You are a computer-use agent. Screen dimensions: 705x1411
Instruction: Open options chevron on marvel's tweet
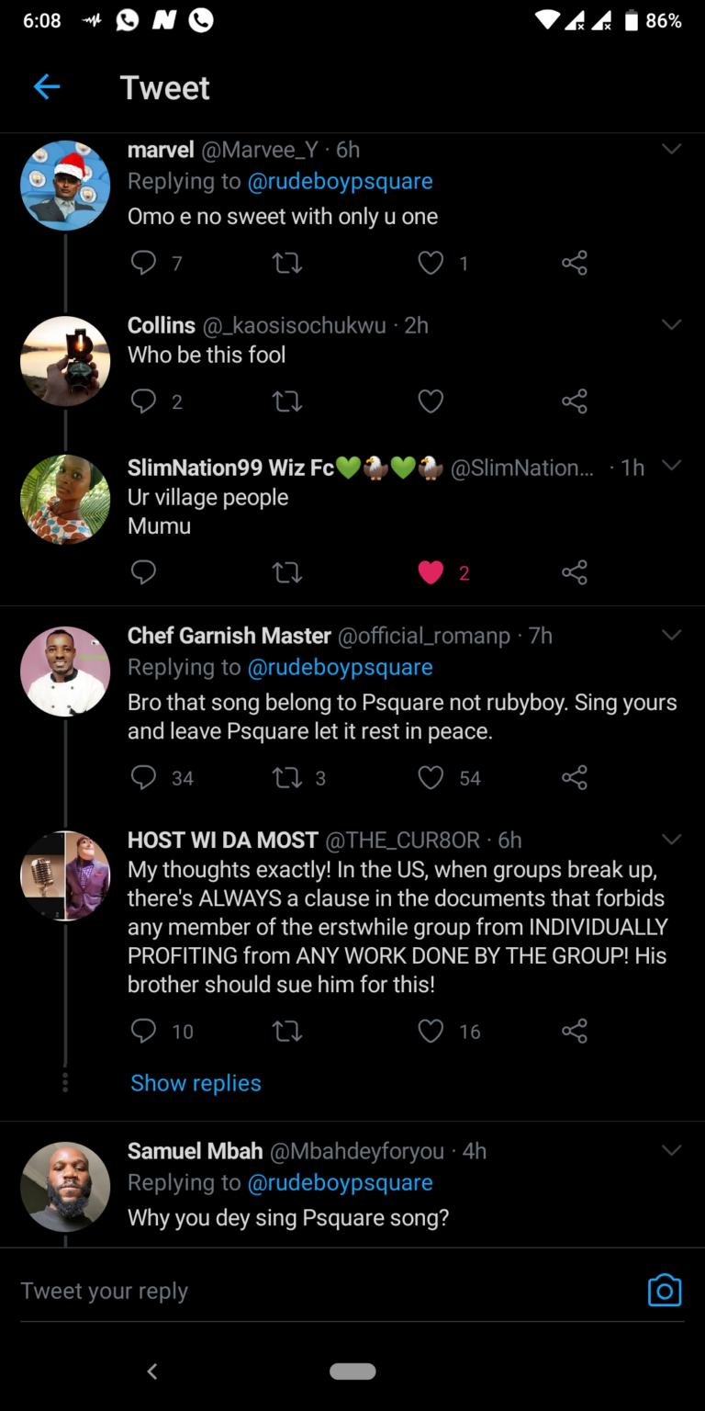pyautogui.click(x=672, y=149)
